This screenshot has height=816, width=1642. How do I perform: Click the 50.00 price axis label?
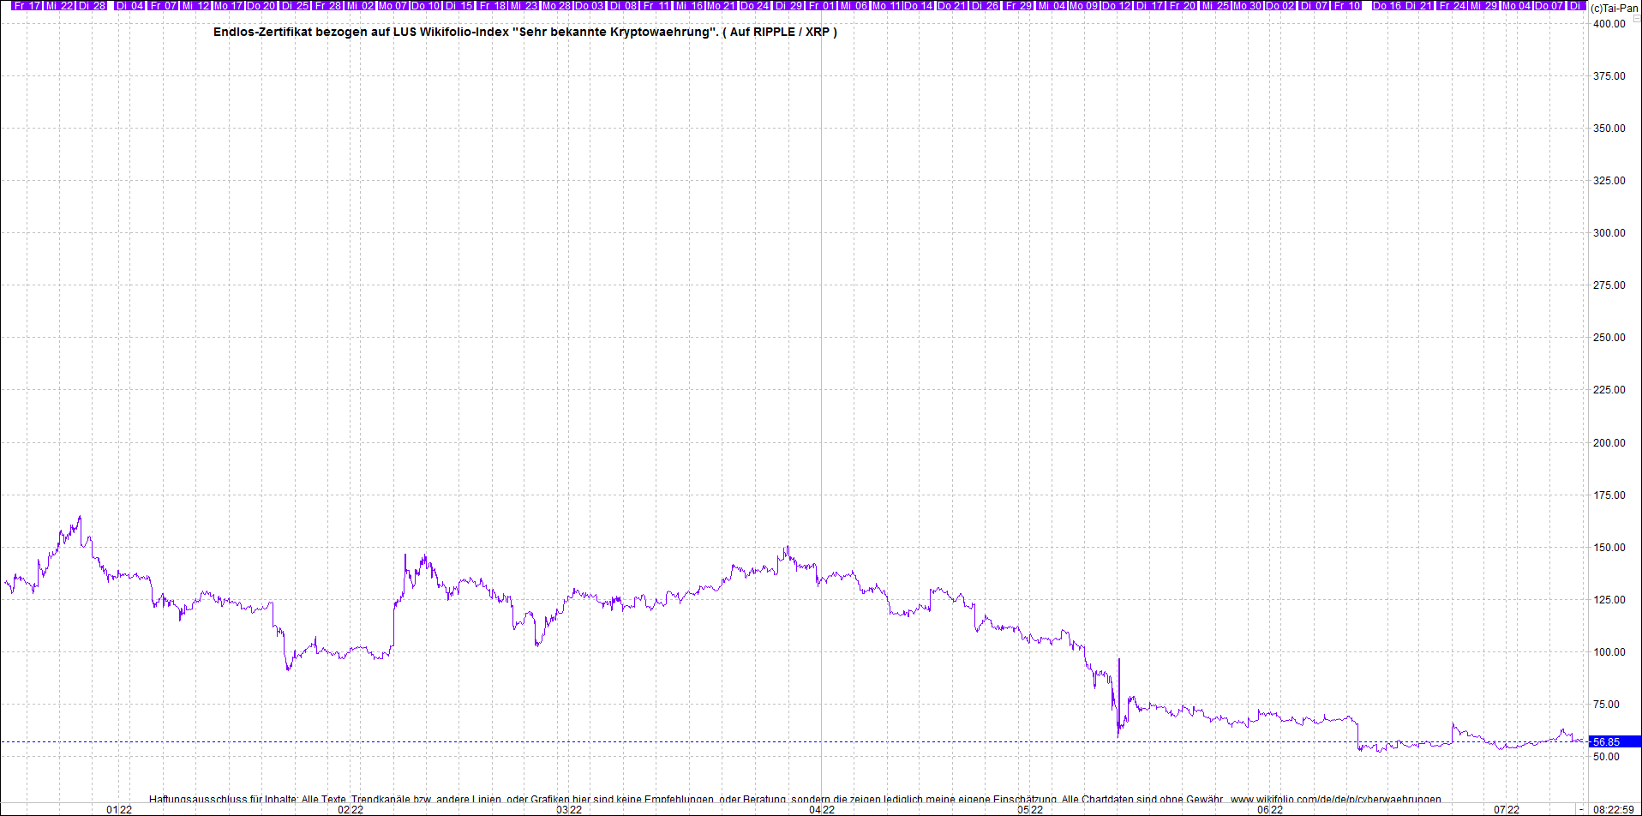(1606, 757)
